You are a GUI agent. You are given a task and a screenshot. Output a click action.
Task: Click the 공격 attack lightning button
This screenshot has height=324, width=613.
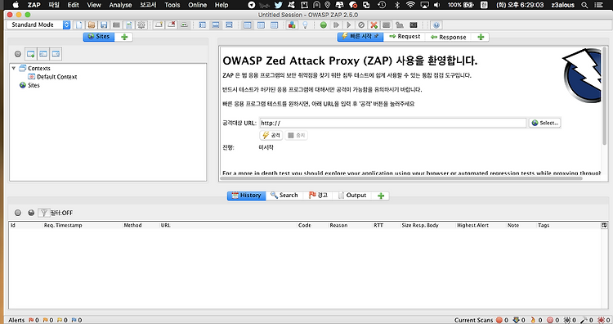coord(271,135)
